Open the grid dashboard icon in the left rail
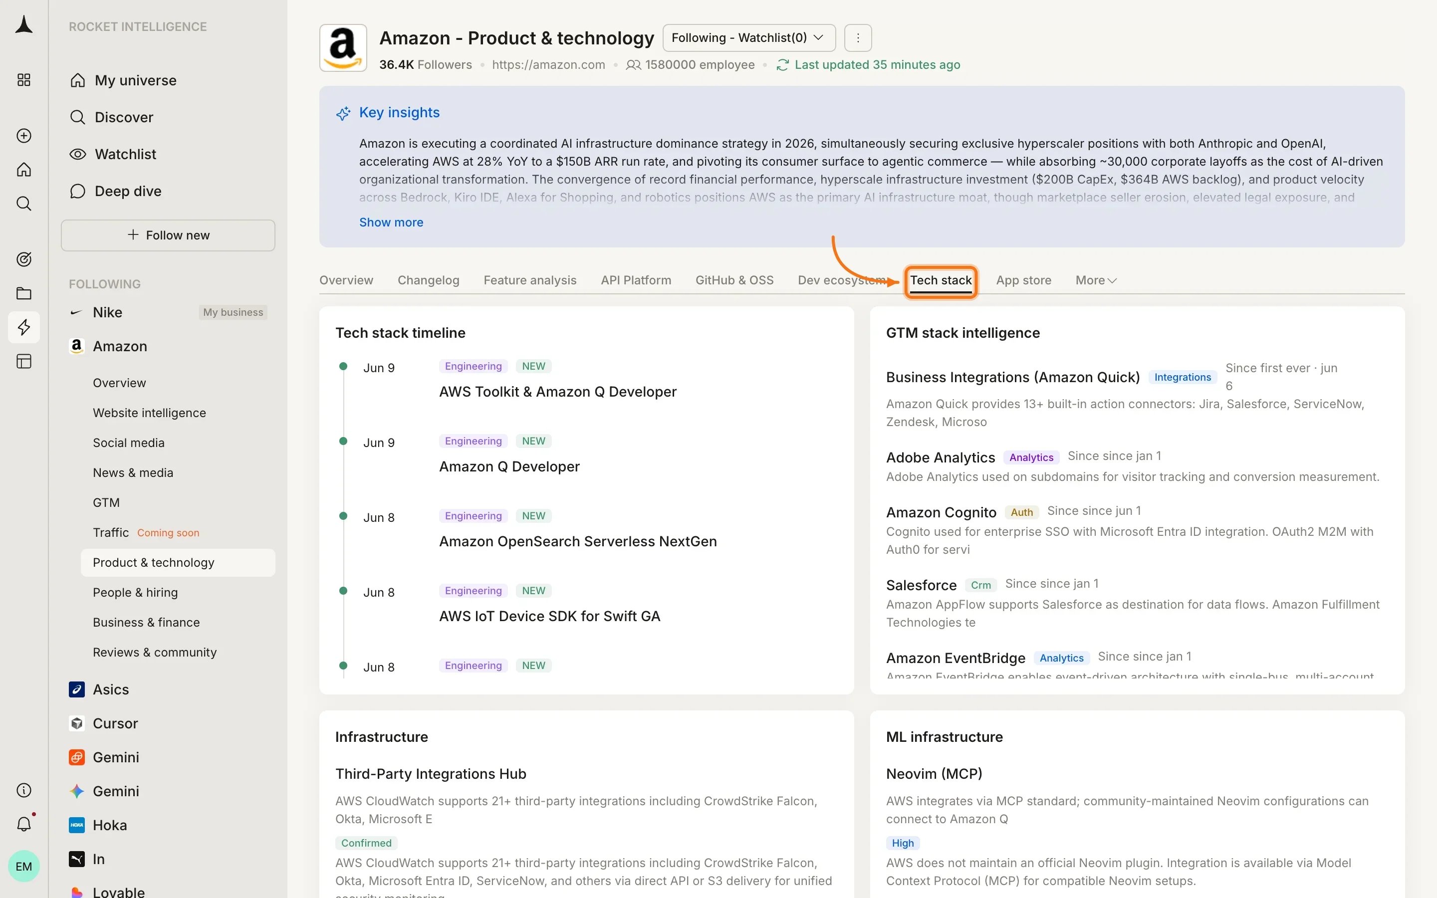The width and height of the screenshot is (1437, 898). (24, 80)
